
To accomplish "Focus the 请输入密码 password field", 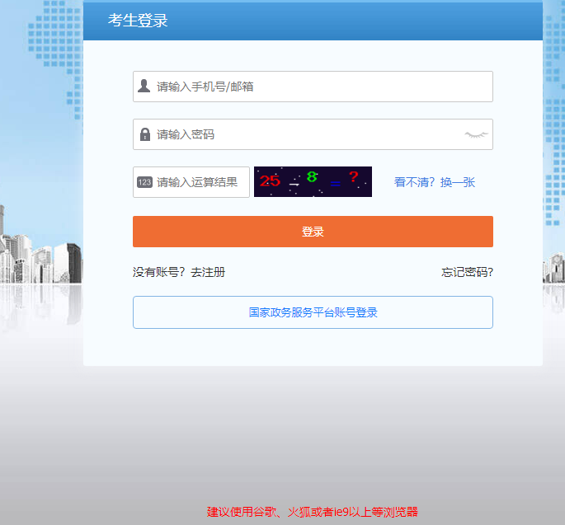I will [305, 134].
